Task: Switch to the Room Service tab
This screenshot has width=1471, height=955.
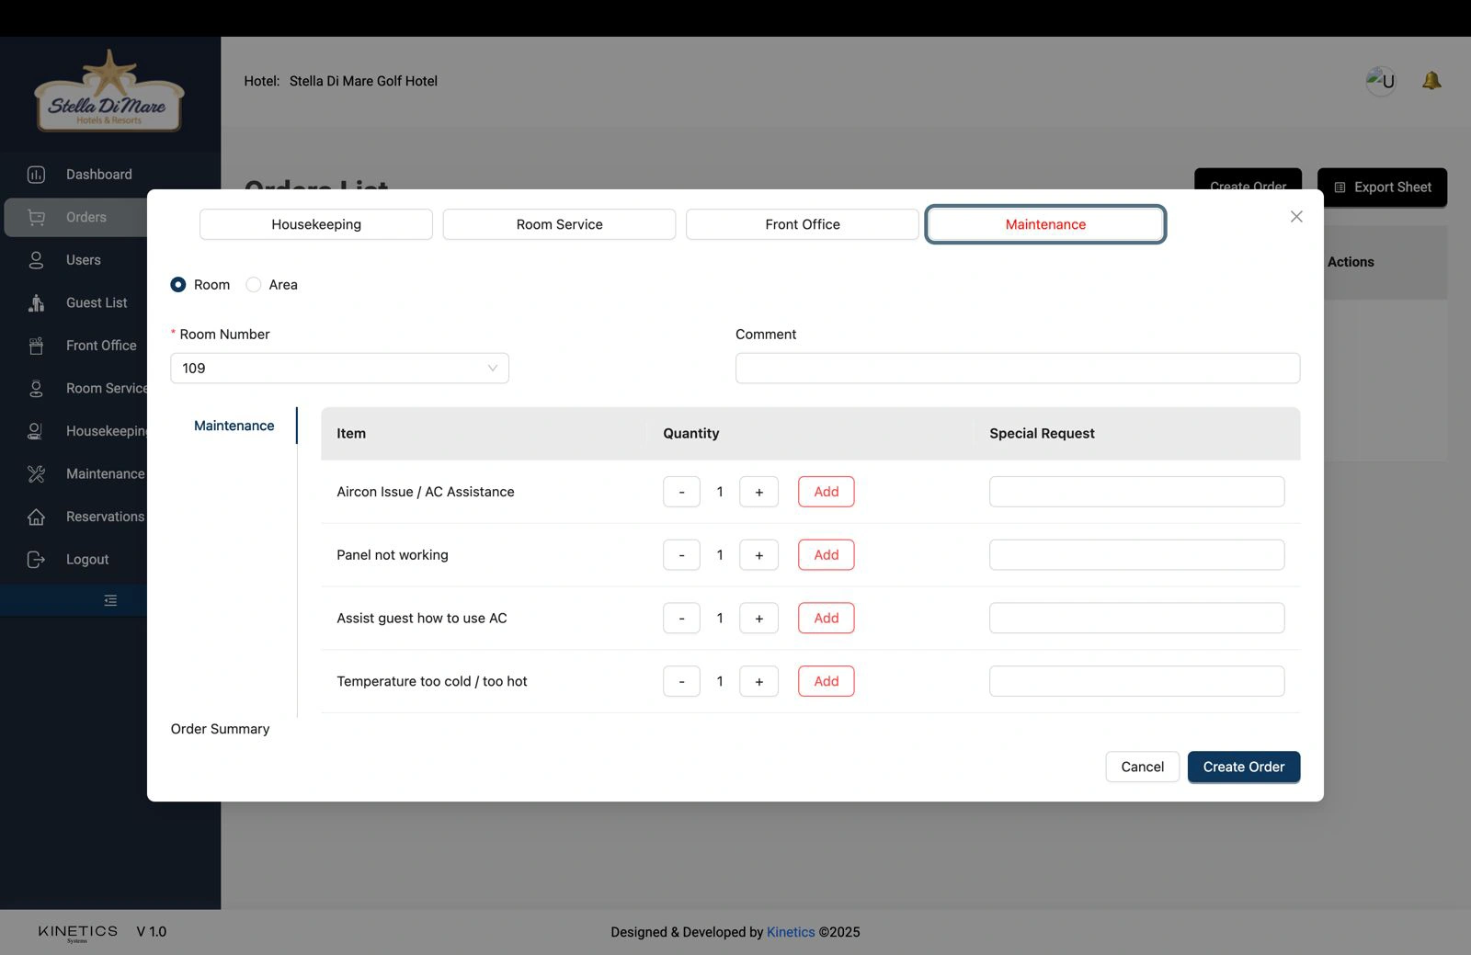Action: 559,224
